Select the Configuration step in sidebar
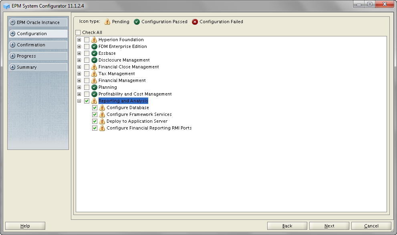Image resolution: width=397 pixels, height=235 pixels. 38,34
